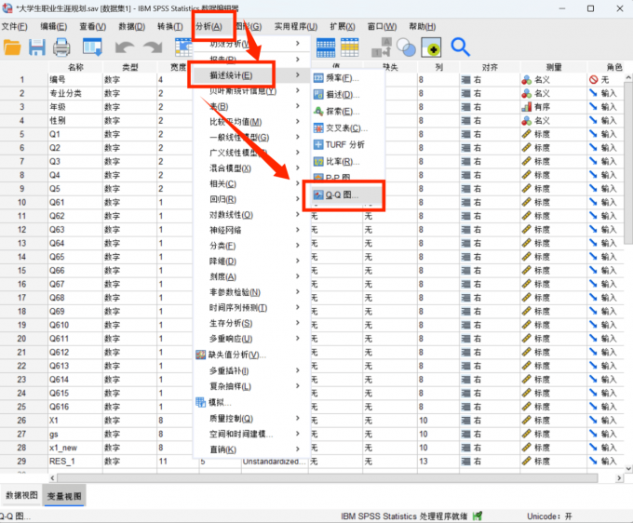Click the Find magnifier icon in toolbar

tap(460, 47)
